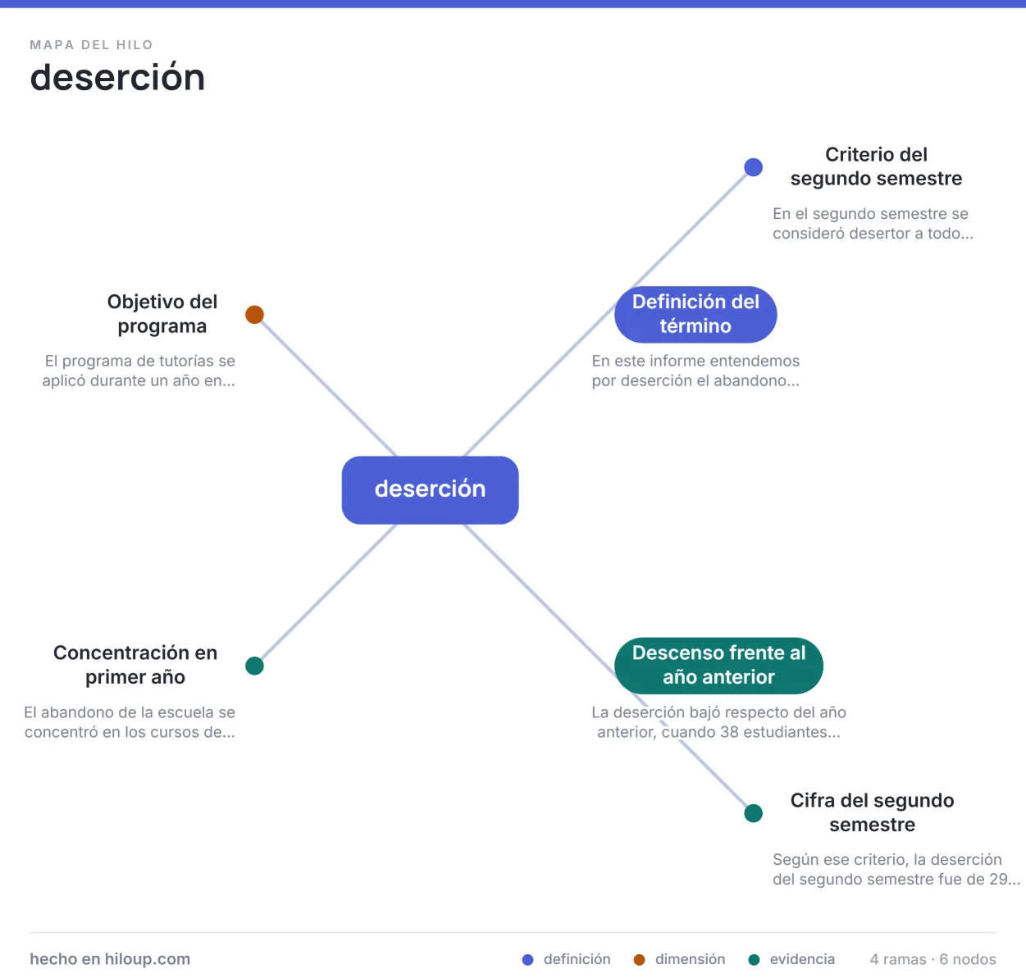Click the large deserción page title

tap(117, 78)
